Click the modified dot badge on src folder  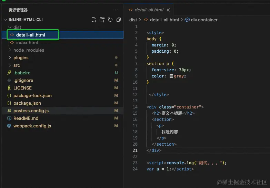tap(116, 65)
